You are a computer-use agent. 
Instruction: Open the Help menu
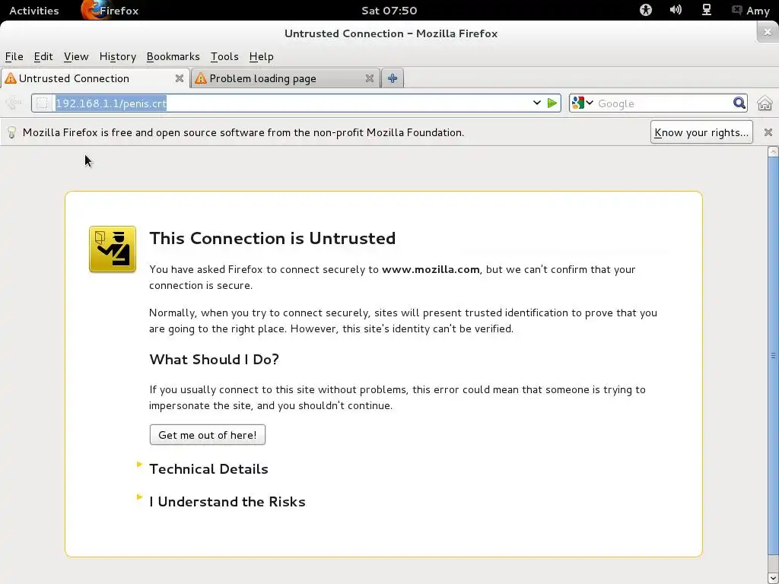click(262, 56)
